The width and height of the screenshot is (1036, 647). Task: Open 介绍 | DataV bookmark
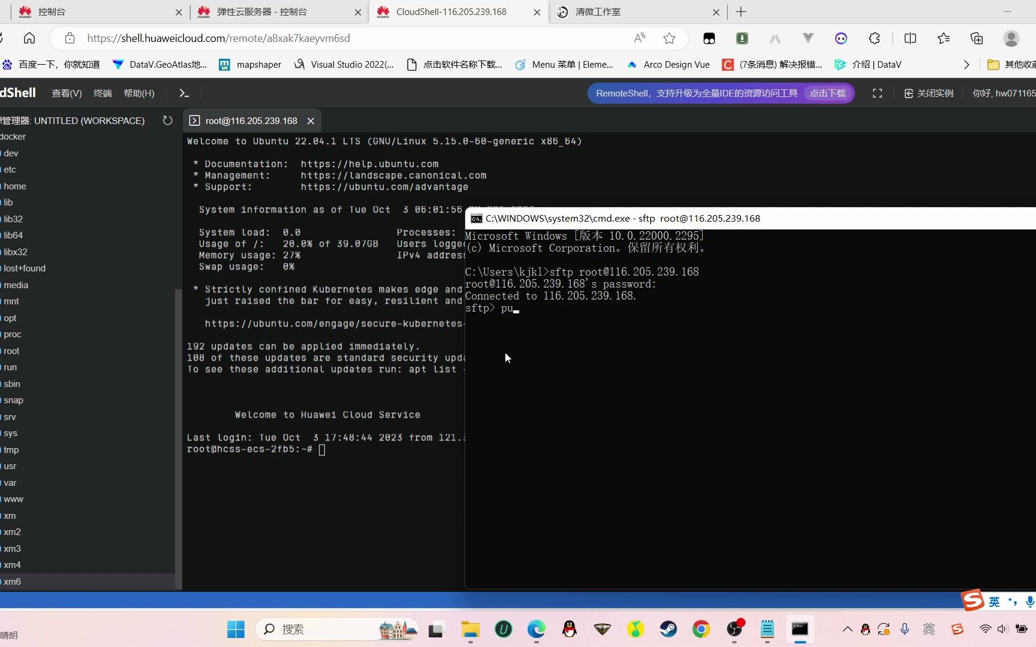(868, 65)
